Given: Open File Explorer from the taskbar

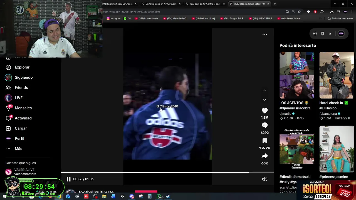Looking at the screenshot, I should [x=104, y=196].
